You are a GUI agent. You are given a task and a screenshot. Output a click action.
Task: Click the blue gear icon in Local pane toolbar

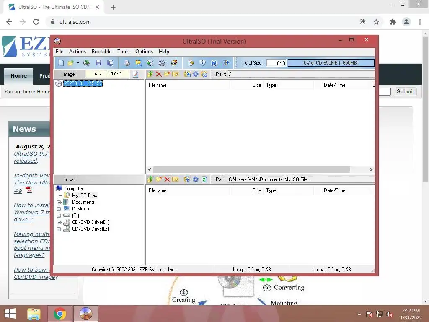pos(196,179)
